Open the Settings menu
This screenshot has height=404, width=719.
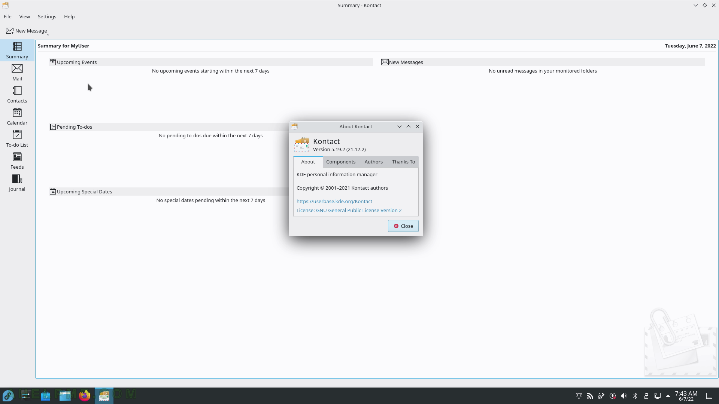point(47,16)
